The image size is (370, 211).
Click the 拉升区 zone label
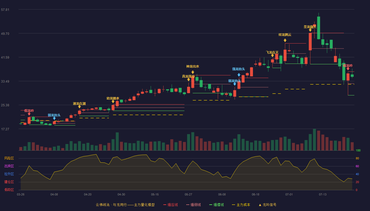click(9, 174)
